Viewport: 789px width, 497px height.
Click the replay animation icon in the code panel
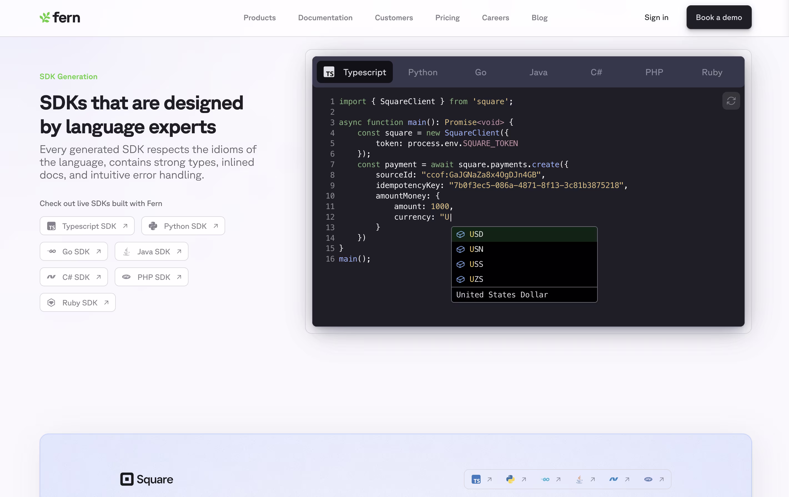tap(731, 101)
